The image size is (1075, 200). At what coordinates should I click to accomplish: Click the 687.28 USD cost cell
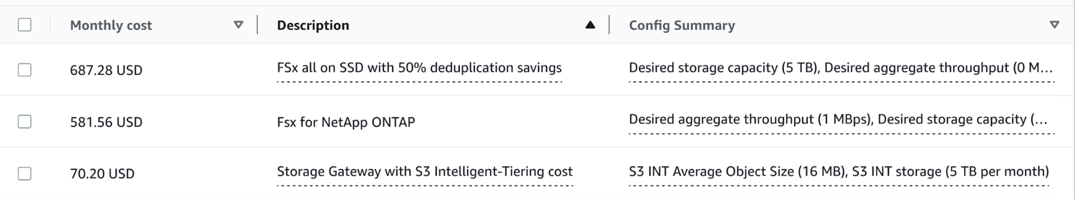(106, 70)
